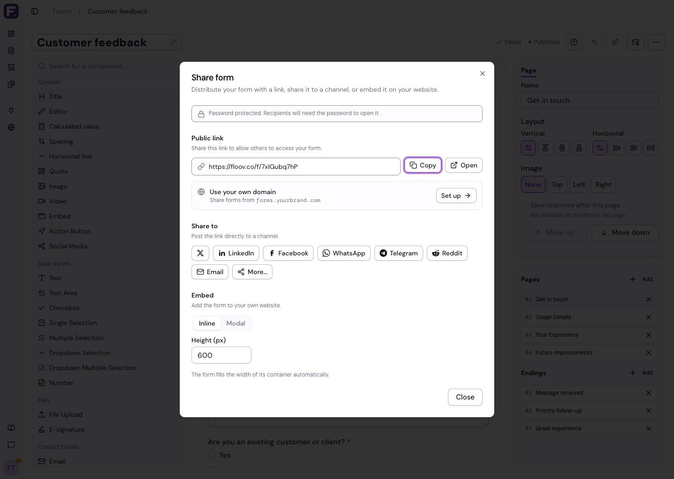Click the Move down button
The width and height of the screenshot is (674, 479).
[625, 232]
